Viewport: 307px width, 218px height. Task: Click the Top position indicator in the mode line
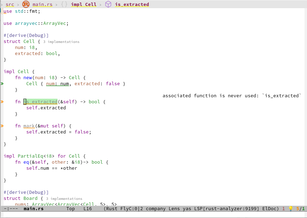click(71, 209)
